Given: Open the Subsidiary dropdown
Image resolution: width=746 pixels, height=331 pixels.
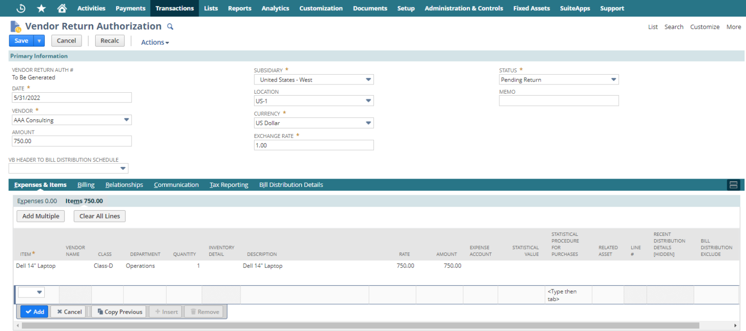Looking at the screenshot, I should pos(368,79).
